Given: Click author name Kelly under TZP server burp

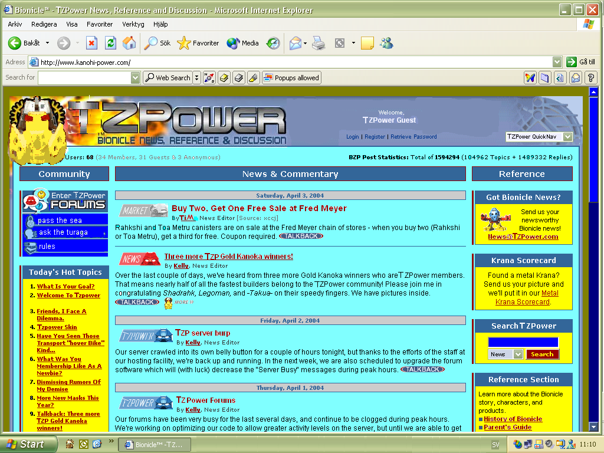Looking at the screenshot, I should (193, 343).
